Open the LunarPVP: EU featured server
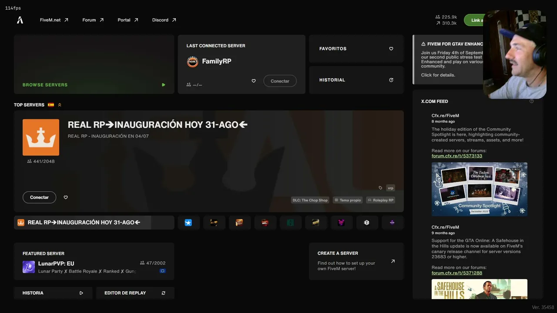Screen dimensions: 557x313 tap(94, 261)
